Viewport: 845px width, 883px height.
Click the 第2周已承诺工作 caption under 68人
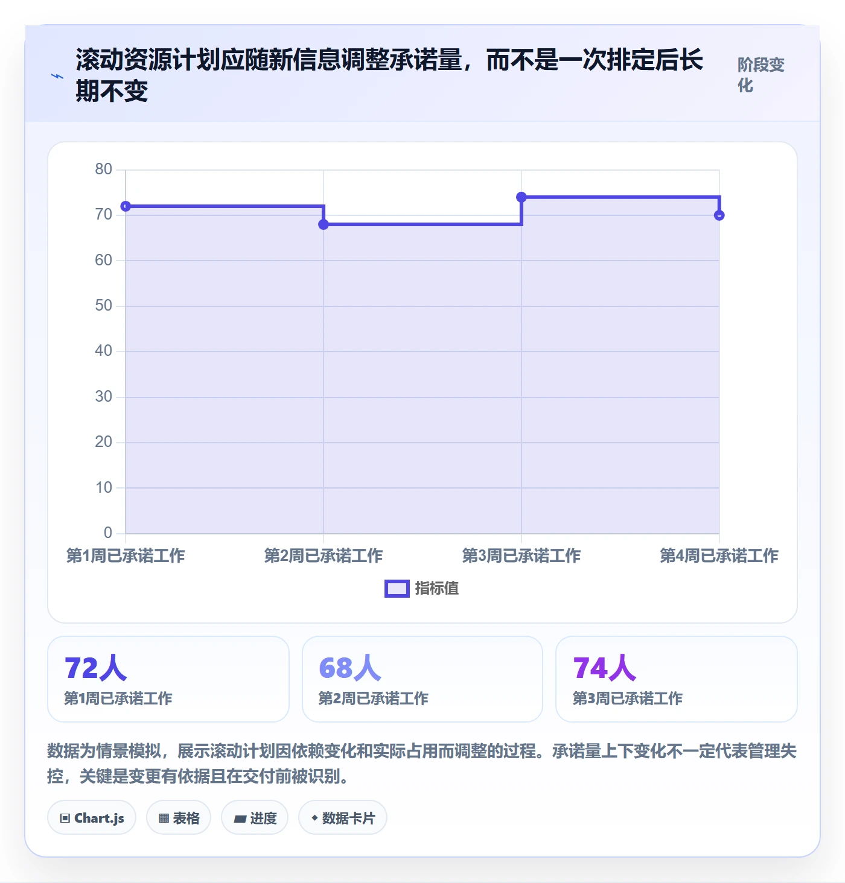click(373, 698)
